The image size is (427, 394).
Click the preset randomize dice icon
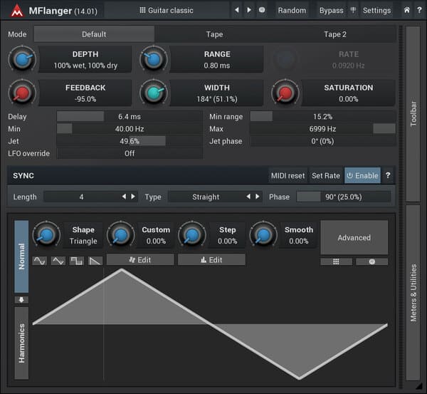pyautogui.click(x=262, y=10)
